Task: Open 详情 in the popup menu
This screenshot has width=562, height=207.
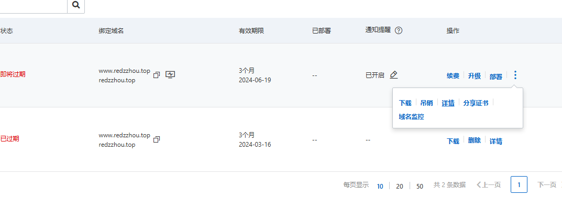Action: pos(448,103)
